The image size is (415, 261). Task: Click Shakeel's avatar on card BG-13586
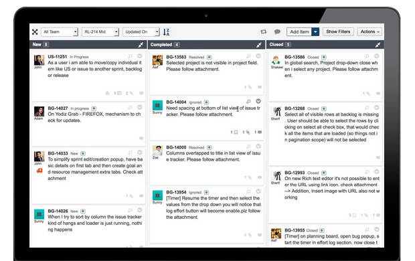[276, 60]
